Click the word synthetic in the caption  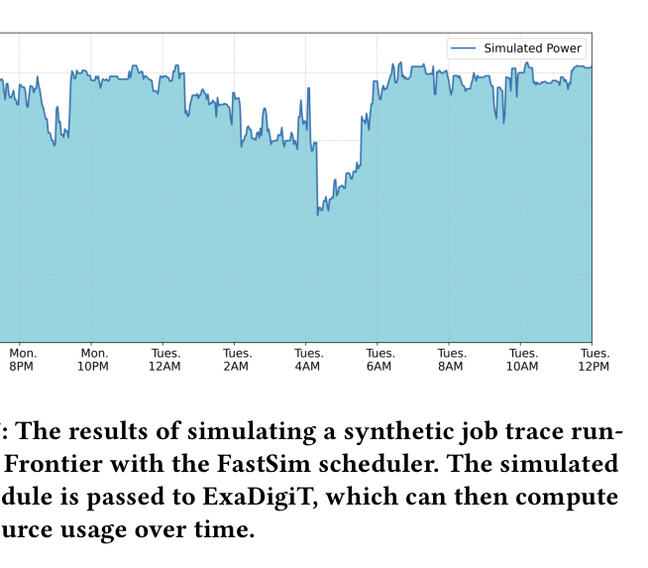397,432
